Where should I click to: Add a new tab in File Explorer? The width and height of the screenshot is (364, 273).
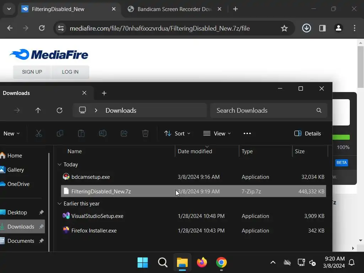point(104,93)
